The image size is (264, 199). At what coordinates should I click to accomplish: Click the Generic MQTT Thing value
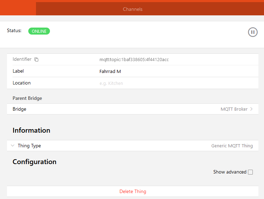point(232,146)
